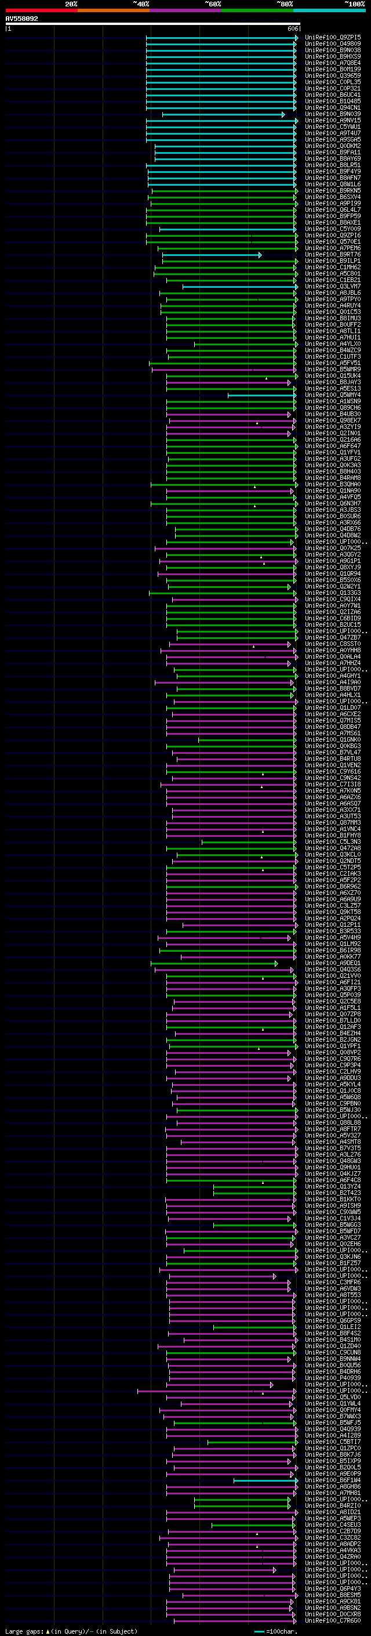371x1636 pixels.
Task: Click the cyan bar for UniRef100_Q3LVM7
Action: tap(240, 287)
